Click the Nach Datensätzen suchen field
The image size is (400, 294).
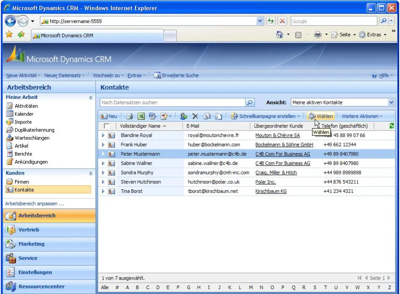(173, 103)
